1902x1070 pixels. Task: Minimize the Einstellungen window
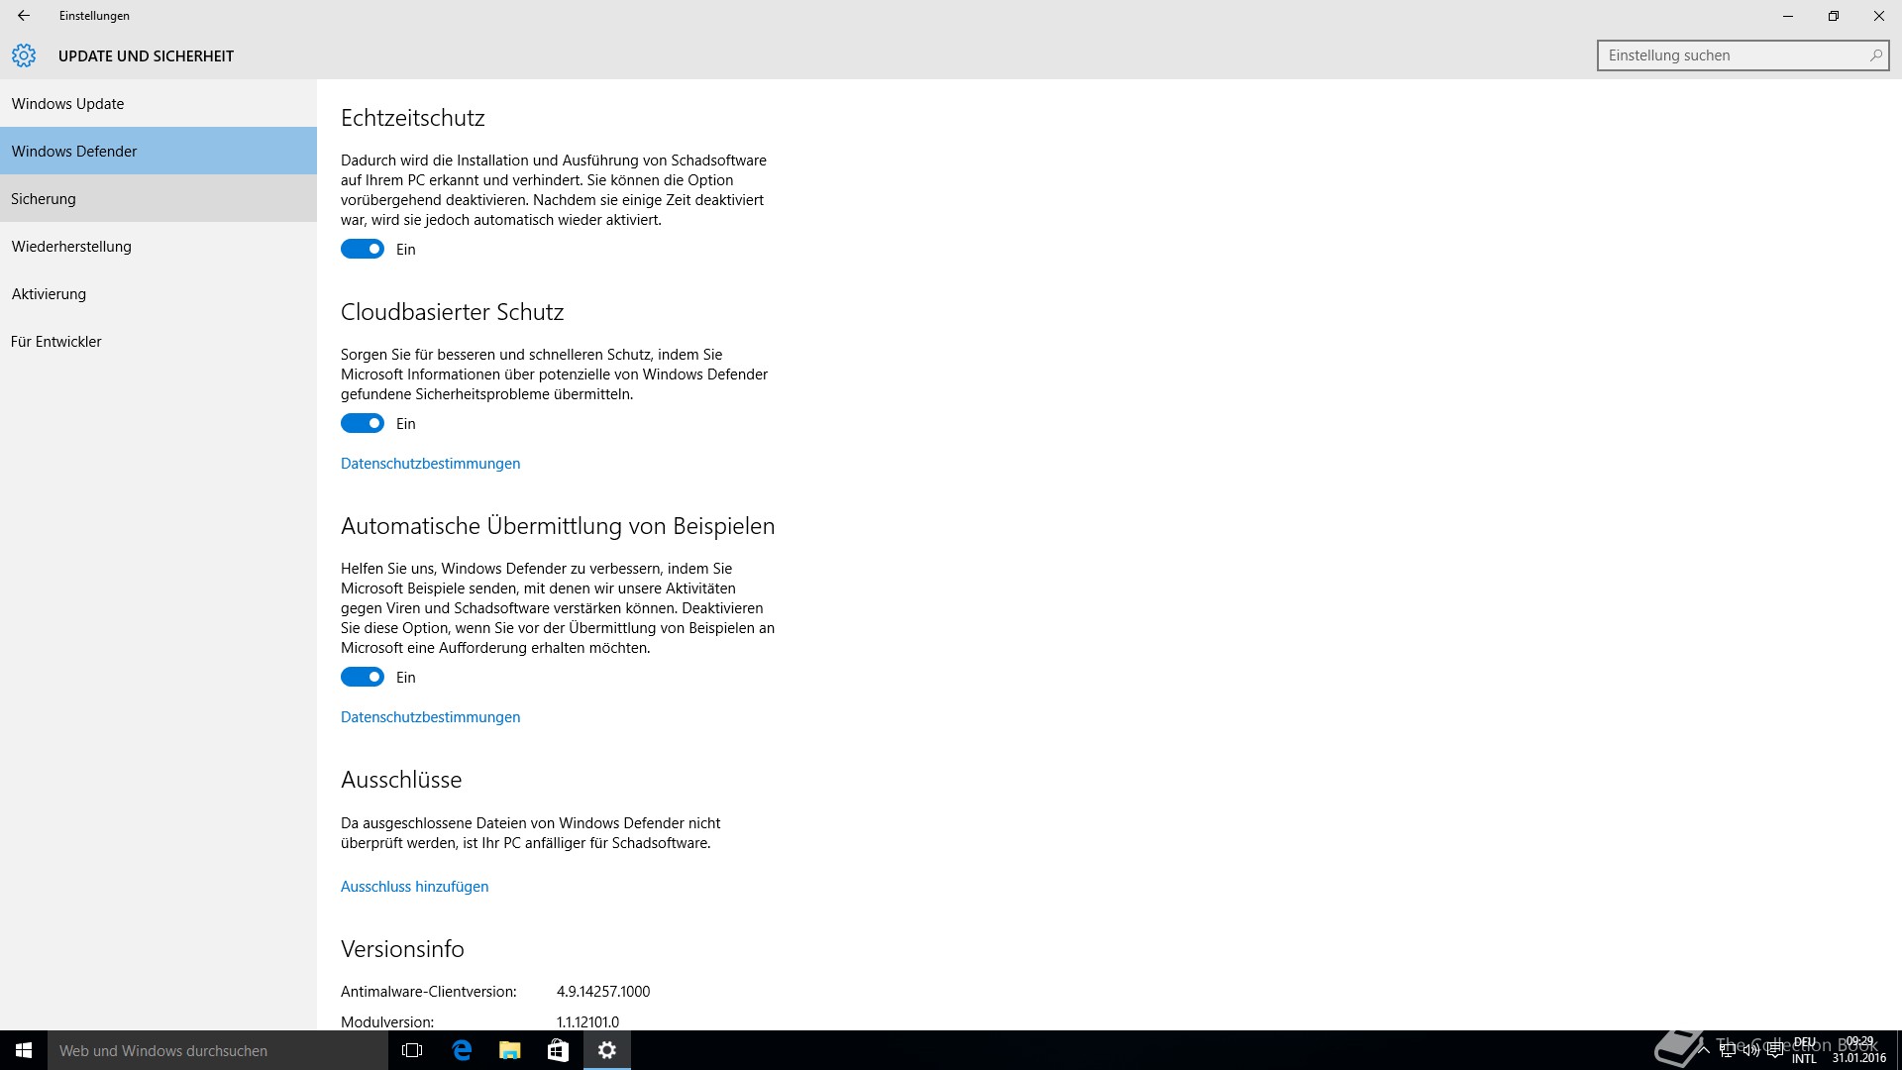click(x=1788, y=16)
